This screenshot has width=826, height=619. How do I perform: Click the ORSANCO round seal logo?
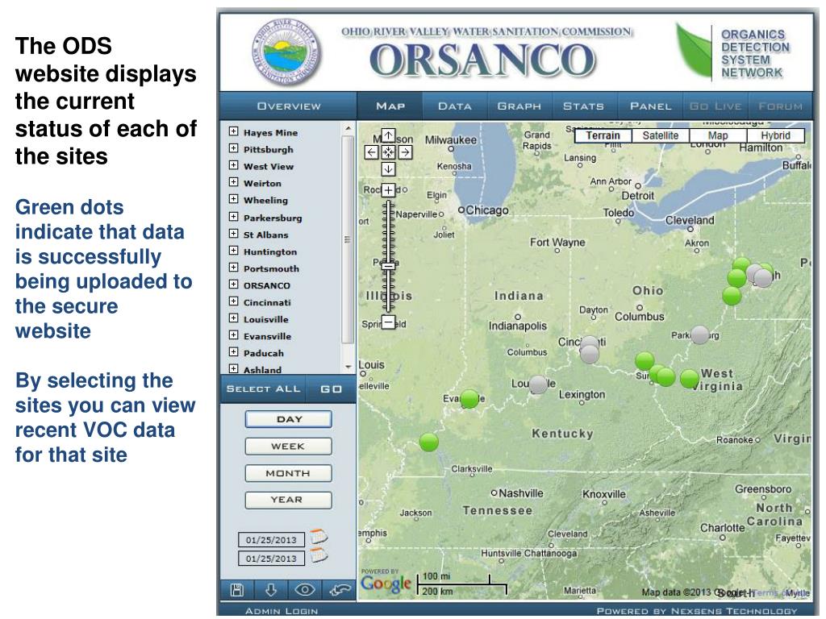click(286, 52)
